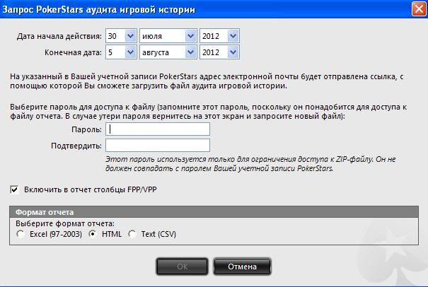This screenshot has height=287, width=428.
Task: Select the Excel (97-2003) report format
Action: [x=21, y=234]
